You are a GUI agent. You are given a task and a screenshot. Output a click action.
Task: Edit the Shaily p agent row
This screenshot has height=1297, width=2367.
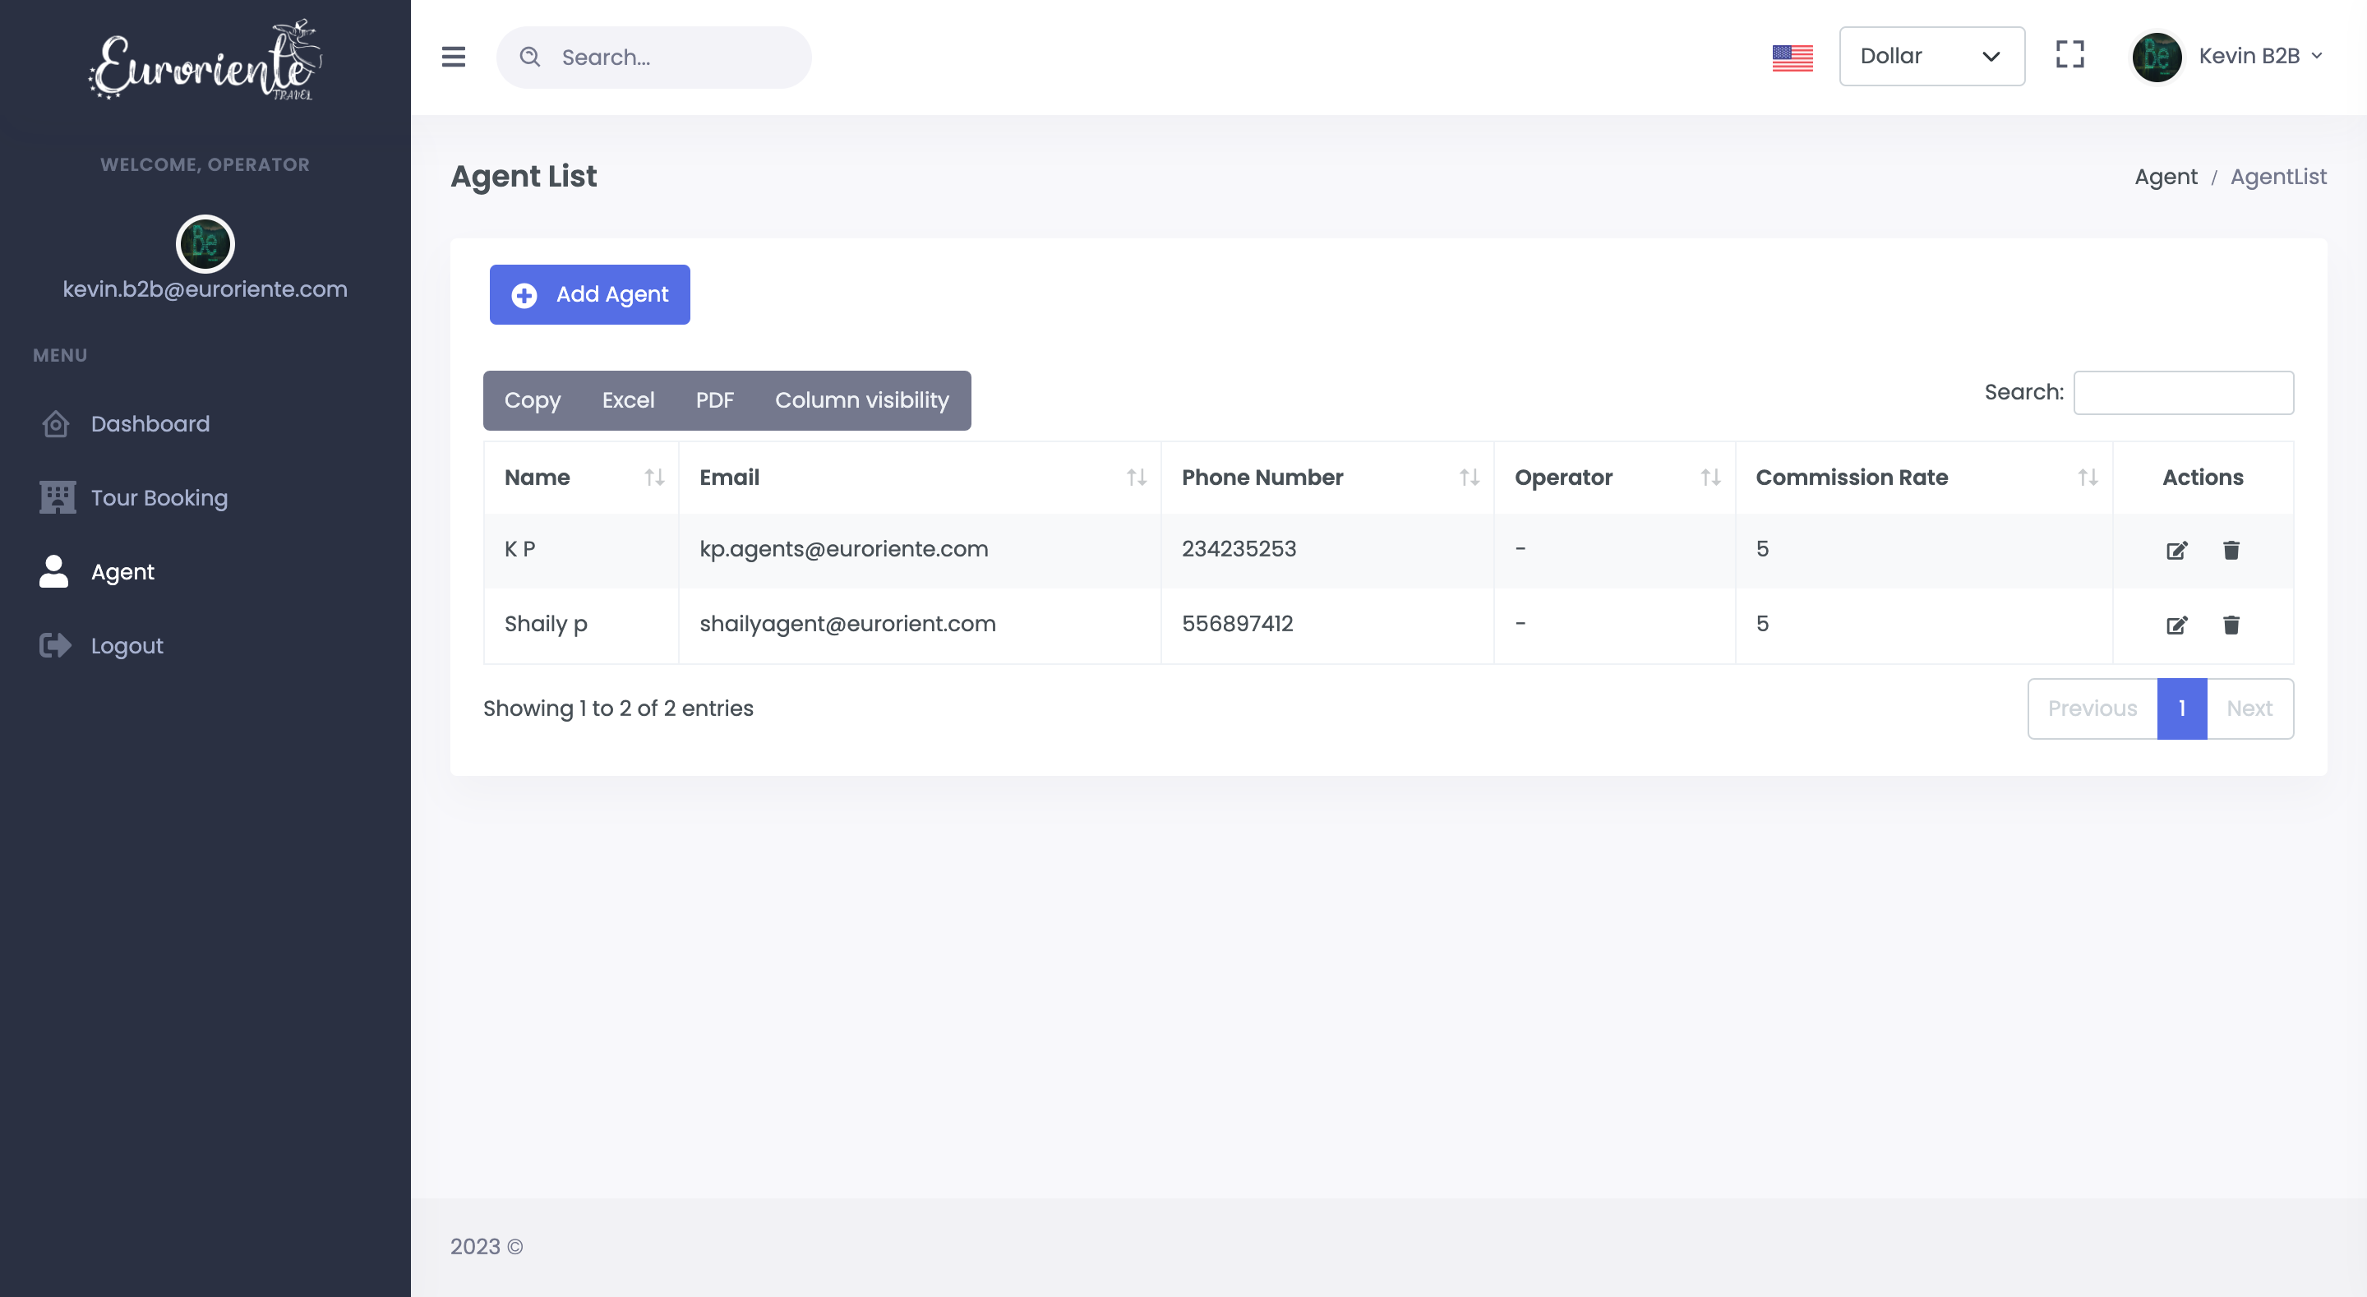click(2177, 625)
